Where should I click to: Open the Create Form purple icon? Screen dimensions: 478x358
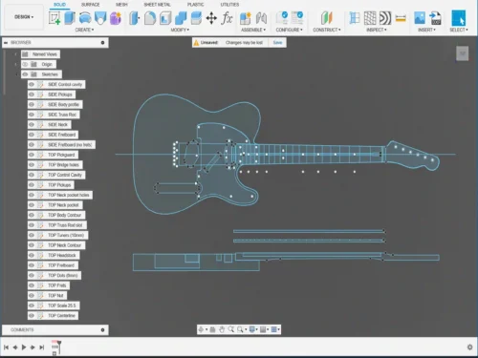coord(116,18)
